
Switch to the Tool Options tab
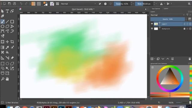(156, 9)
